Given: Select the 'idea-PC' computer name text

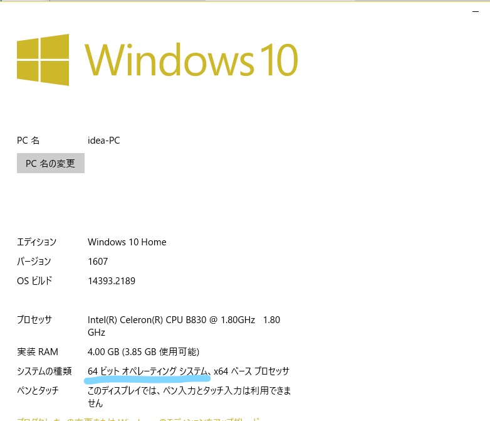Looking at the screenshot, I should tap(104, 141).
